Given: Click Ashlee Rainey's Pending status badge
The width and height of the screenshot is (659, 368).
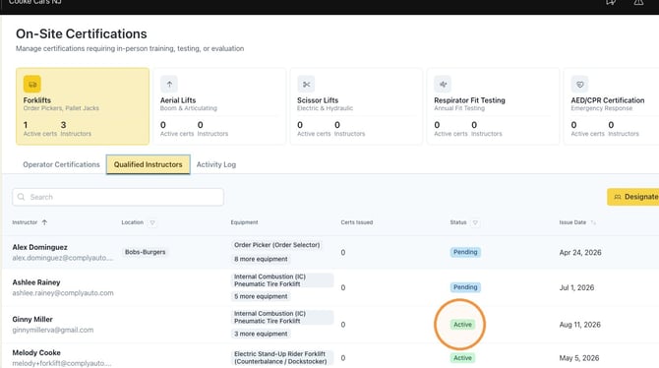Looking at the screenshot, I should pyautogui.click(x=465, y=287).
